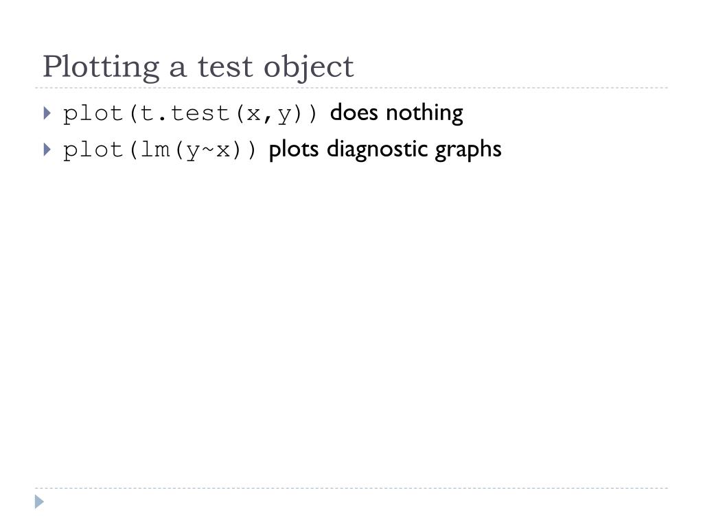Click the "t.test" part of the first code line
The height and width of the screenshot is (527, 703).
click(185, 113)
